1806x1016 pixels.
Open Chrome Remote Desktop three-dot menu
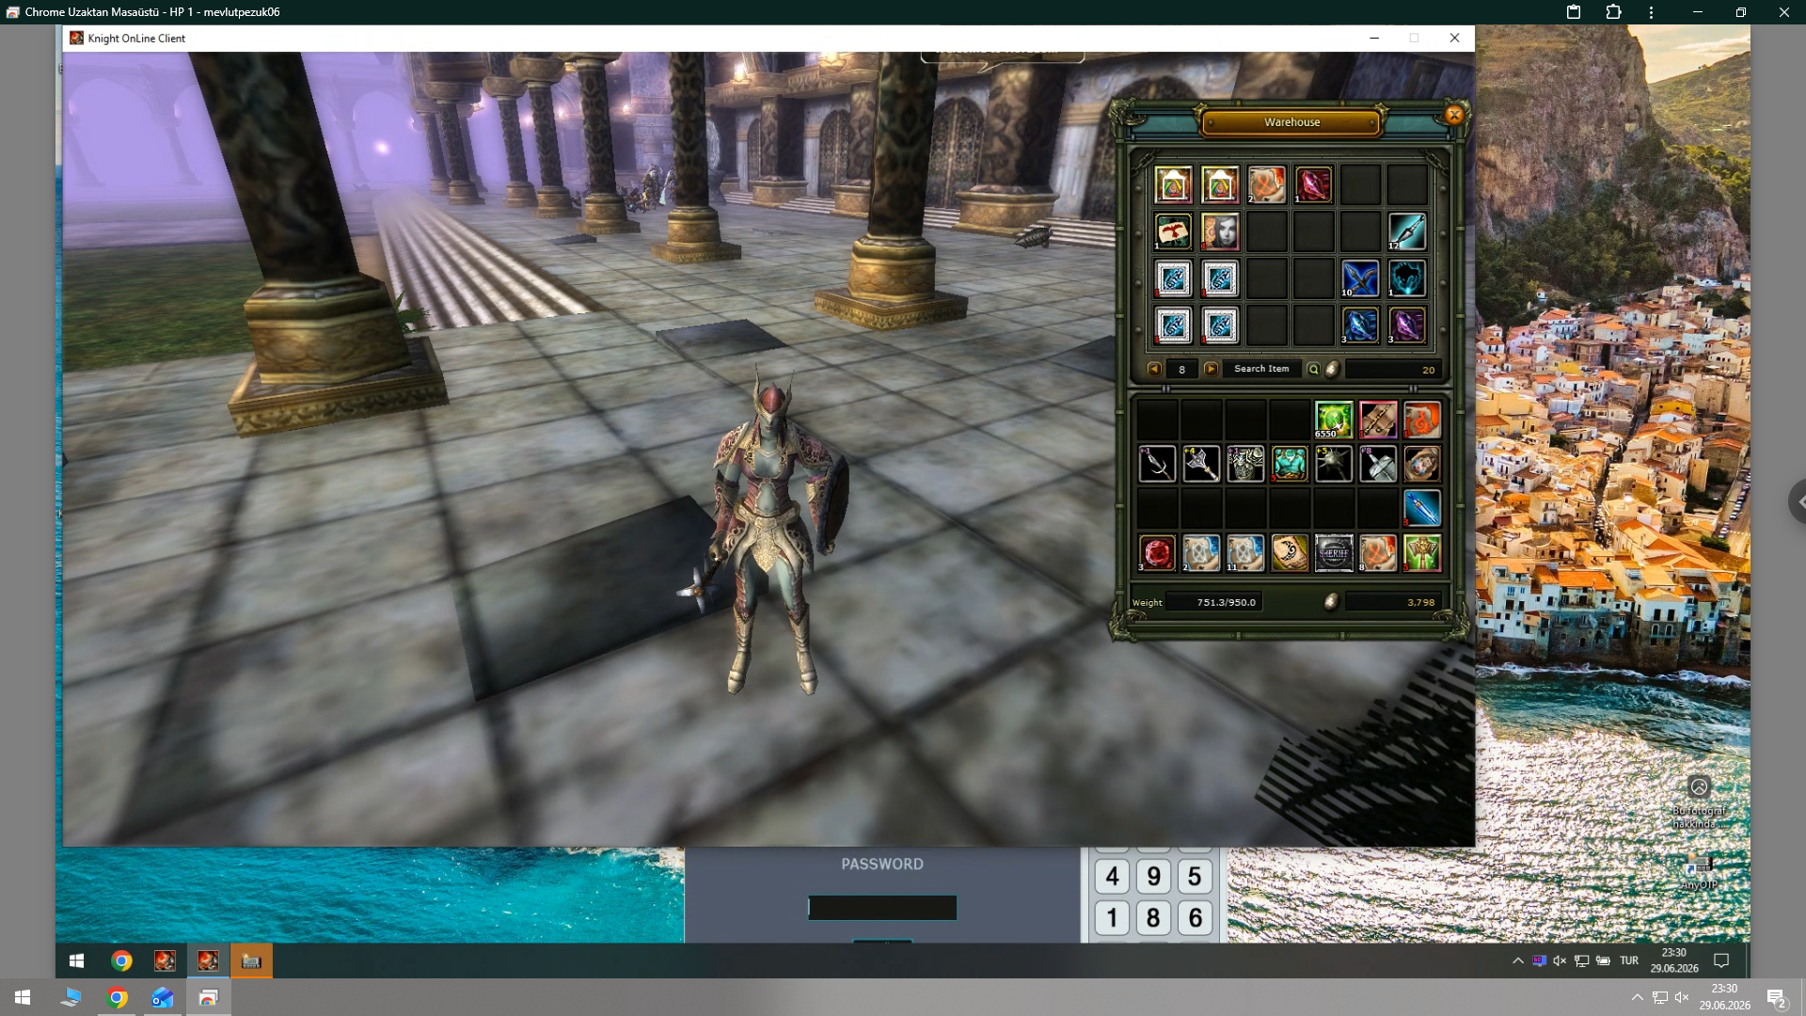click(1651, 12)
